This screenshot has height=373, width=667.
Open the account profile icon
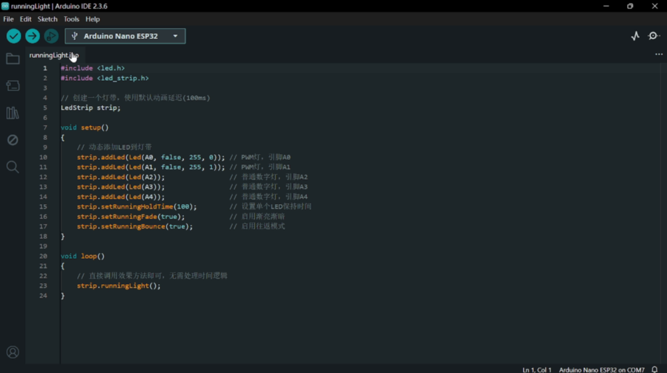(x=12, y=352)
